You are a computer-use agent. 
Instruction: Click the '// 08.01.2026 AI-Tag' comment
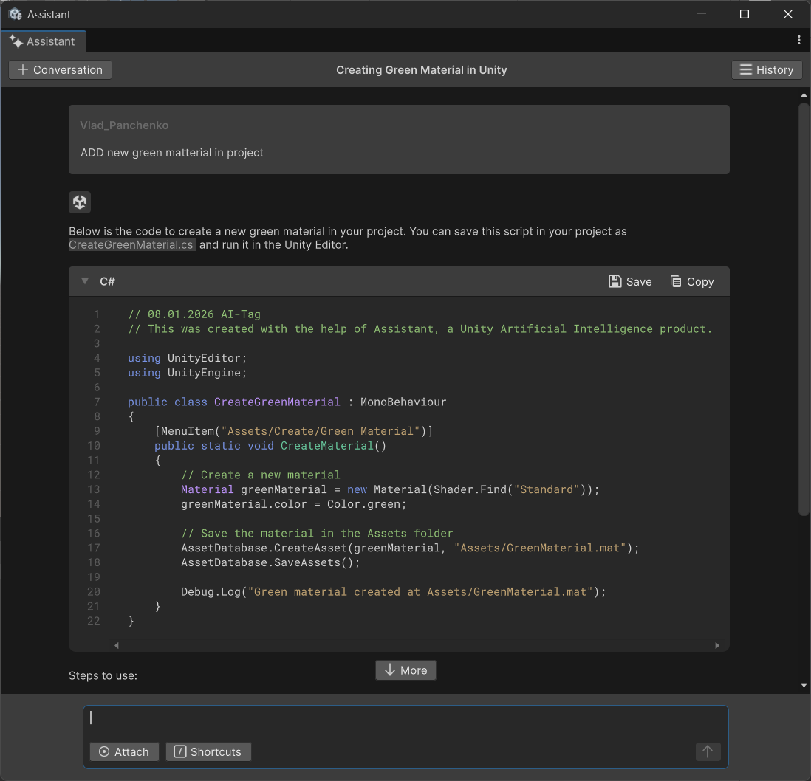pyautogui.click(x=194, y=314)
